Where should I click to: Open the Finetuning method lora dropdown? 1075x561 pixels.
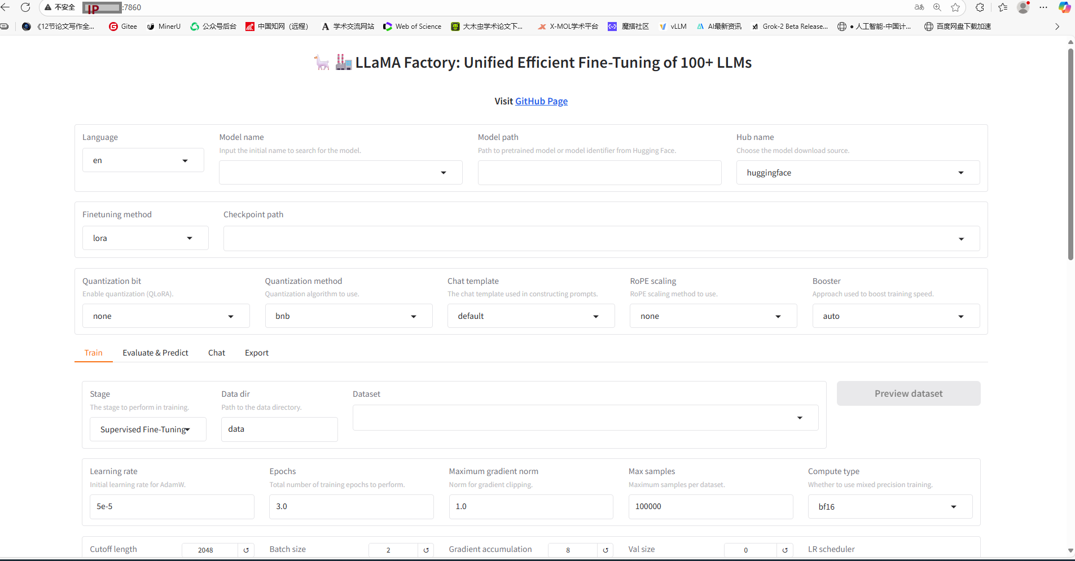pyautogui.click(x=146, y=238)
